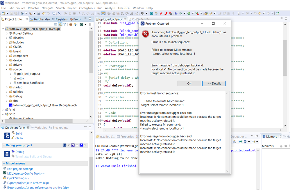The image size is (290, 190).
Task: Click the New file toolbar icon
Action: [3, 13]
